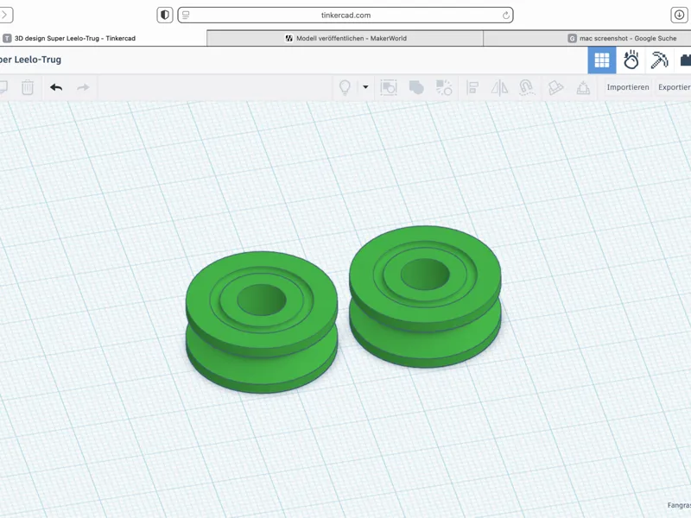
Task: Select the right green spool model
Action: pos(425,296)
